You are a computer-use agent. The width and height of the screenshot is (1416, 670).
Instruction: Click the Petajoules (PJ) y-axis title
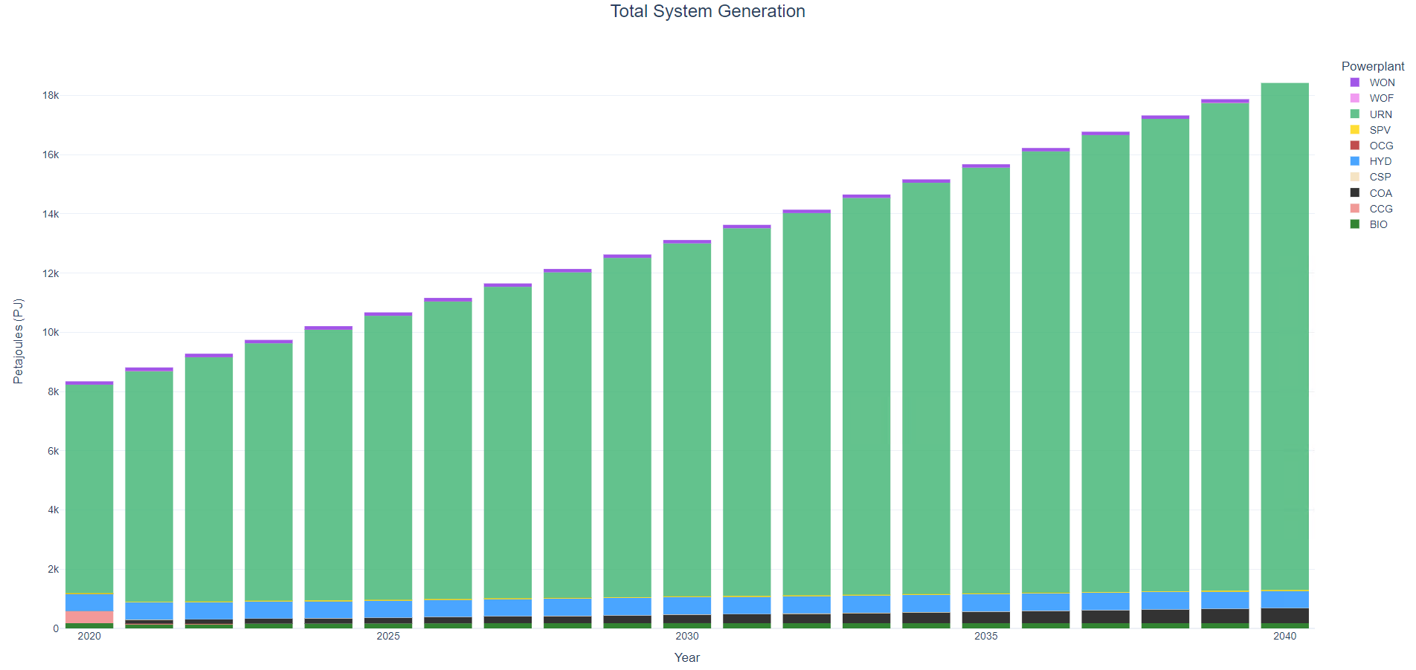[19, 341]
